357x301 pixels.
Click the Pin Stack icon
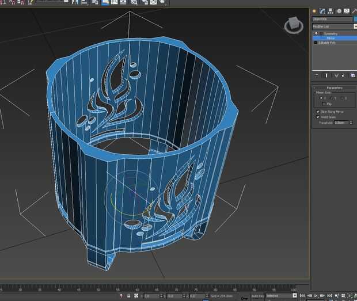pyautogui.click(x=316, y=75)
